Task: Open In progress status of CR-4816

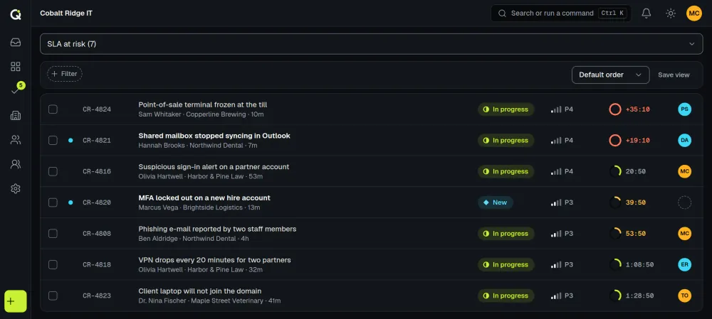Action: 506,172
